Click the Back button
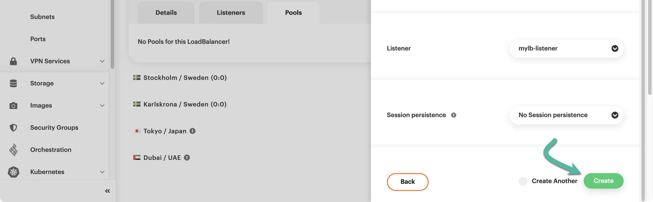 407,182
